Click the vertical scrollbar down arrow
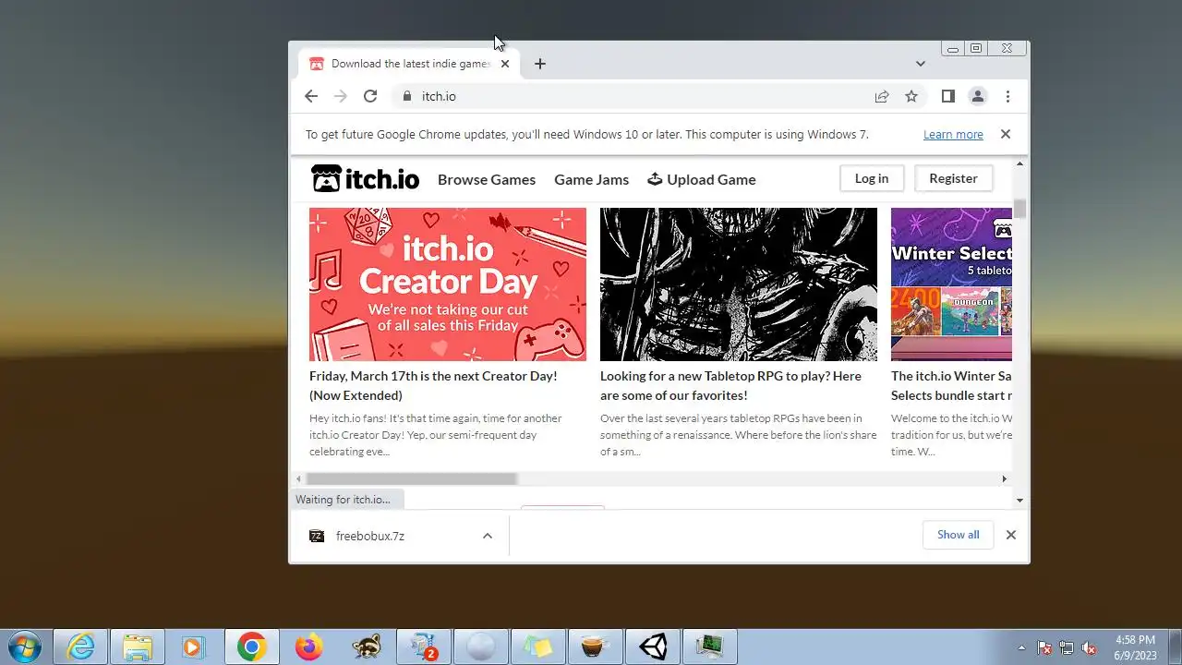The height and width of the screenshot is (665, 1182). 1019,500
